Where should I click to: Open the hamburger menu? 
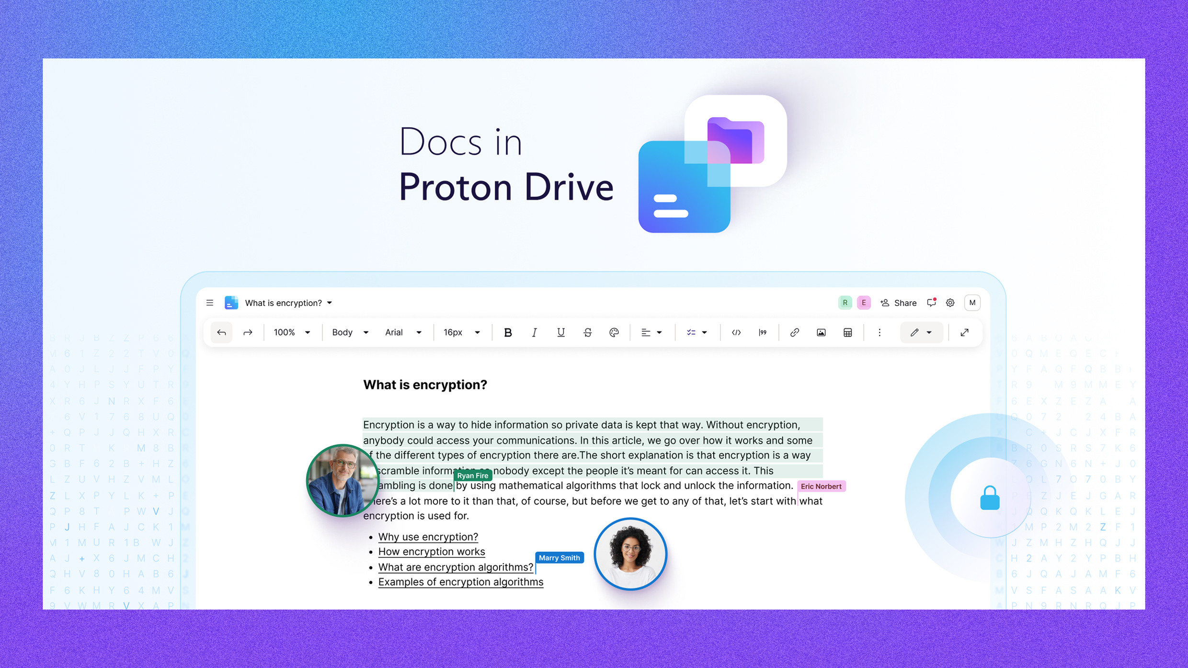click(210, 303)
